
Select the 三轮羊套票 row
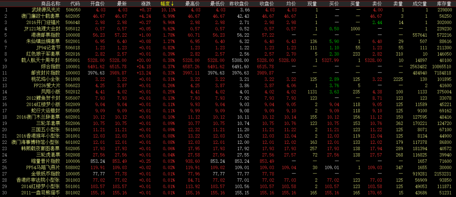click(x=228, y=123)
